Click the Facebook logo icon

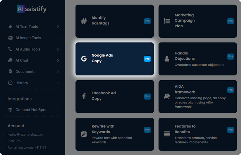(x=84, y=96)
